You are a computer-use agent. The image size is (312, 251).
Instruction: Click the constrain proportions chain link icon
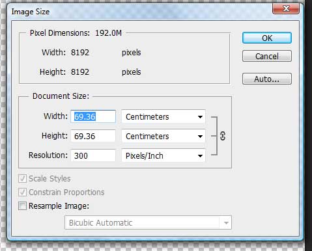point(223,136)
